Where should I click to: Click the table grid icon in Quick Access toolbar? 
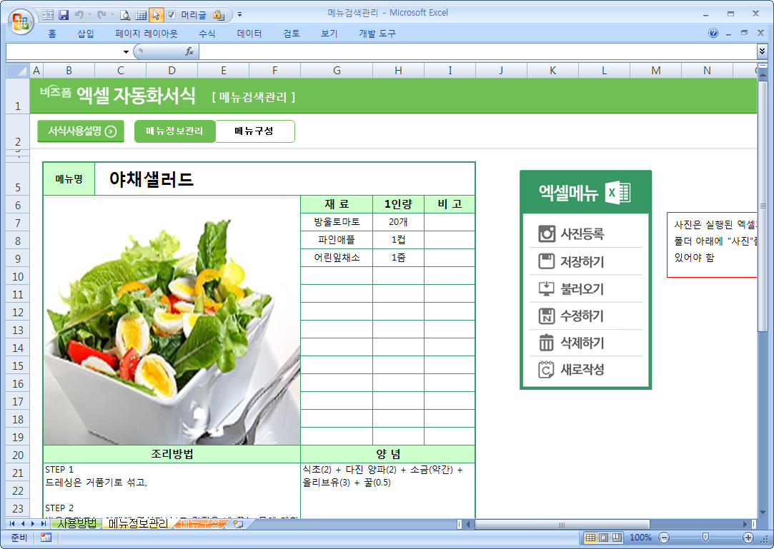coord(141,15)
